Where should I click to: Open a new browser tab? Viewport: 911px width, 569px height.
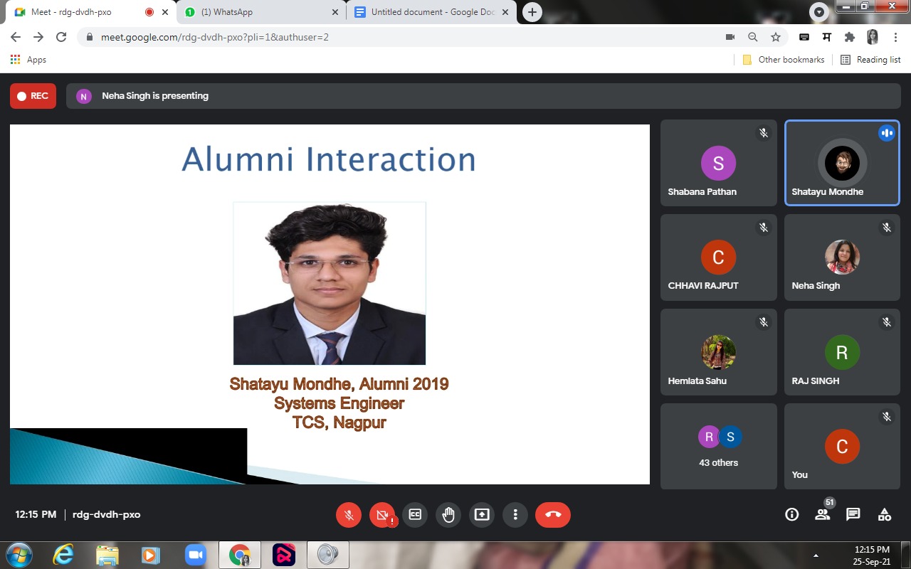coord(532,12)
